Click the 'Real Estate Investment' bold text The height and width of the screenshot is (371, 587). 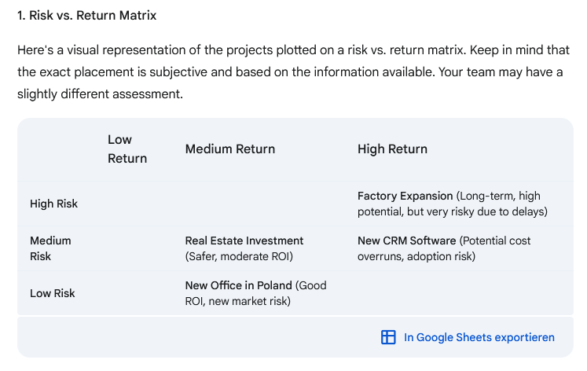pyautogui.click(x=244, y=241)
